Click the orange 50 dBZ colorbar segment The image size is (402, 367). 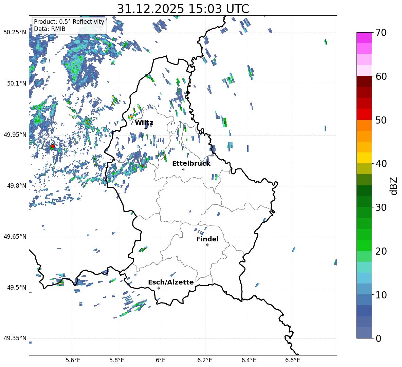tap(364, 125)
